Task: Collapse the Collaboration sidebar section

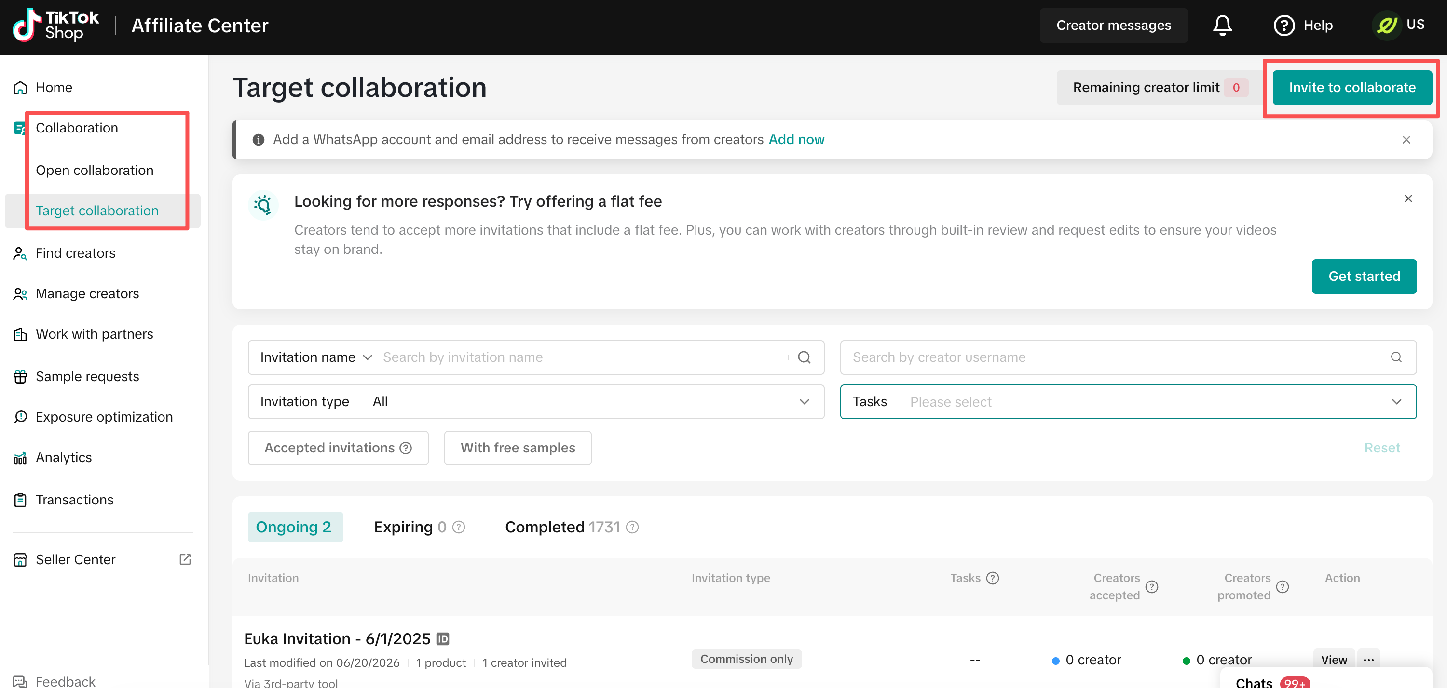Action: pyautogui.click(x=76, y=128)
